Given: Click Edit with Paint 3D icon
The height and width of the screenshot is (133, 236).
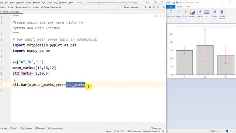Looking at the screenshot, I should click(222, 12).
